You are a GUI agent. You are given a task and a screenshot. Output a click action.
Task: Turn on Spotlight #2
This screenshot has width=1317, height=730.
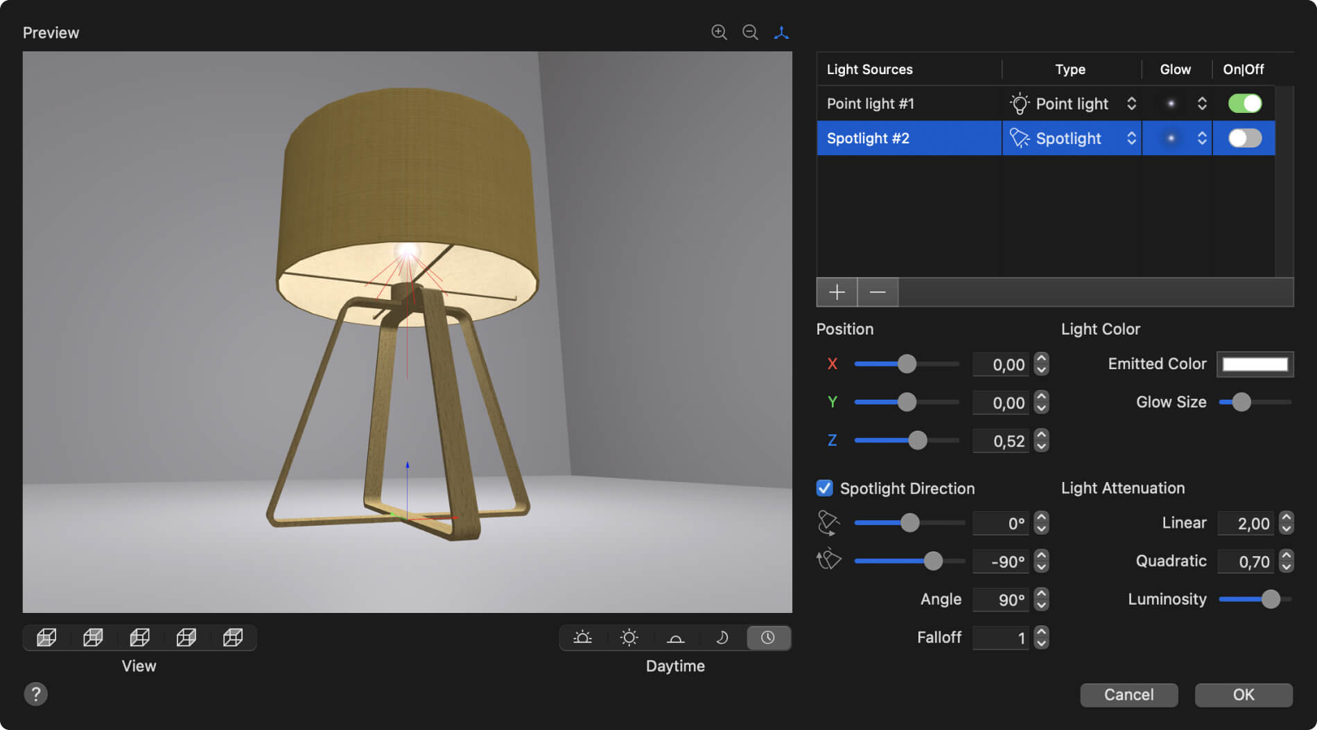(1244, 138)
